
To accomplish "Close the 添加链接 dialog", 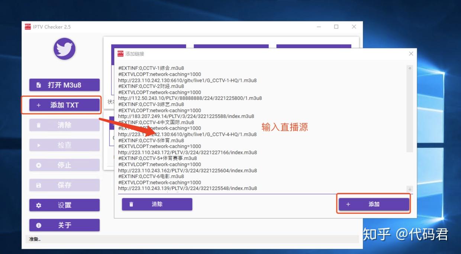I will coord(411,53).
